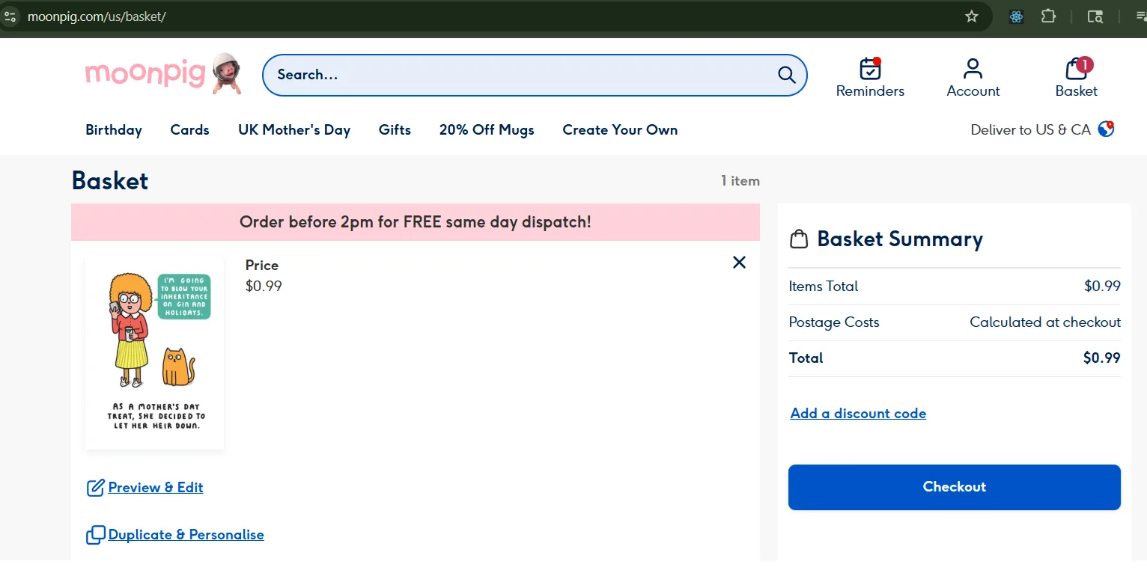1147x588 pixels.
Task: Open Create Your Own menu
Action: (x=620, y=129)
